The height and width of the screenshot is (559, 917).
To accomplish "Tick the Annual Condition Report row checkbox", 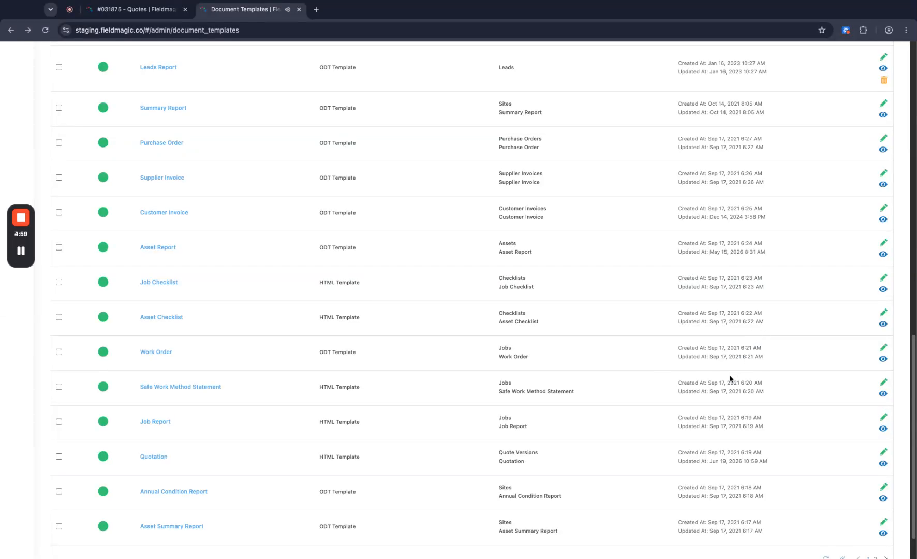I will (x=59, y=491).
